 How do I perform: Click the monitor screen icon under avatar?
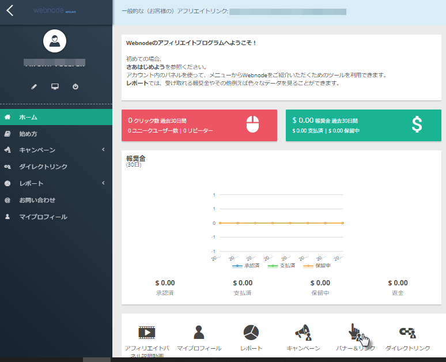pyautogui.click(x=55, y=86)
